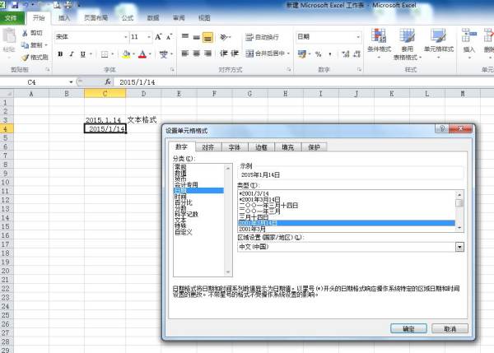Click the Format Painter (格式刷) tool
This screenshot has width=494, height=353.
[35, 58]
